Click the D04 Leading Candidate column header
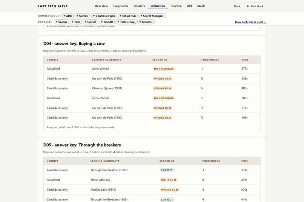 [107, 60]
